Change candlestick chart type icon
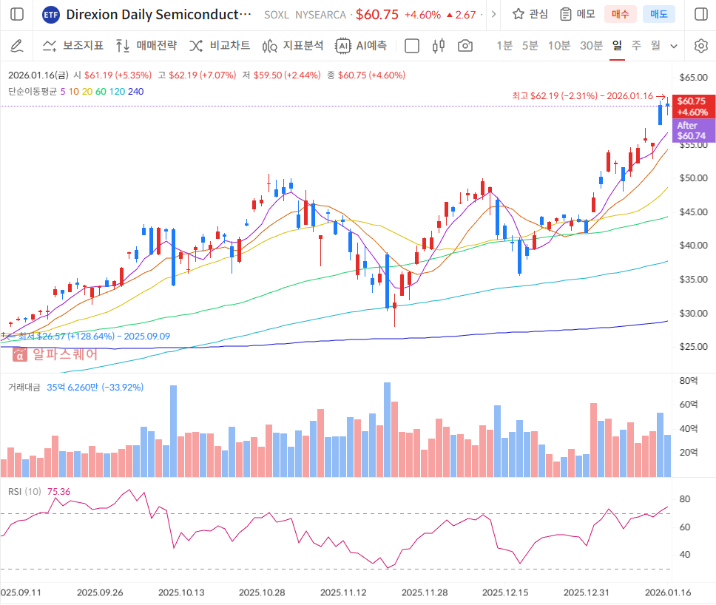Screen dimensions: 716x605 439,46
